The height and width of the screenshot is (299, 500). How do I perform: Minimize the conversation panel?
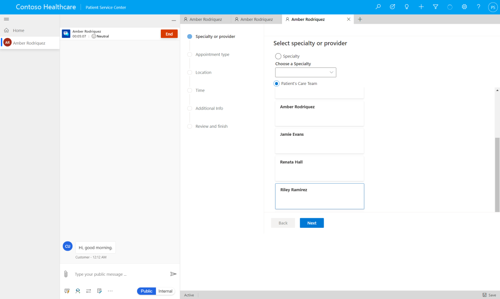pyautogui.click(x=174, y=20)
